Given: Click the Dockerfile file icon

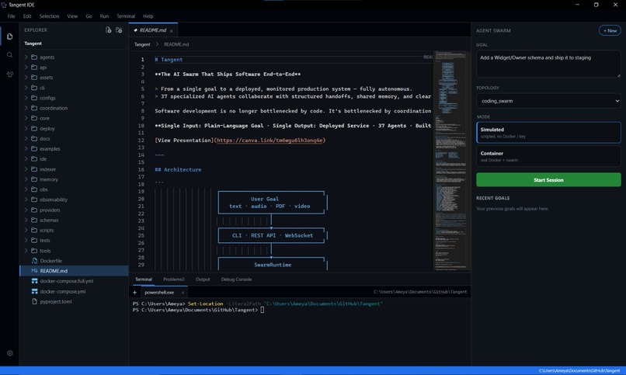Looking at the screenshot, I should 34,261.
